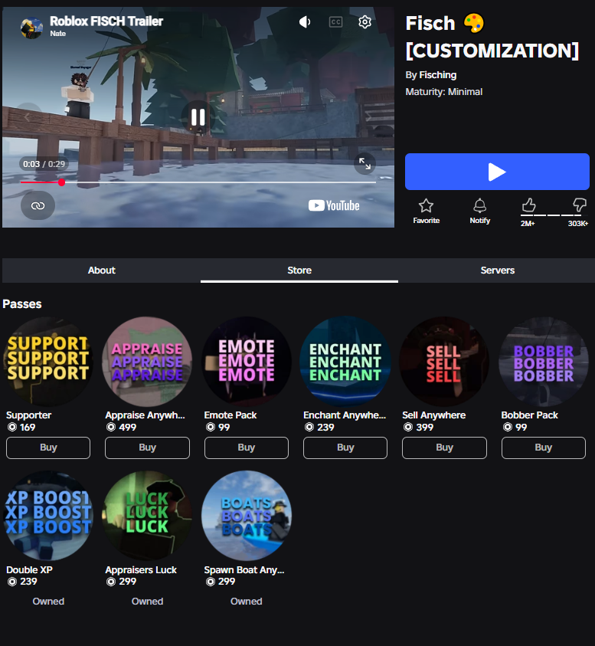Buy the Enchant Anywhere pass
Screen dimensions: 595x646
pos(345,448)
